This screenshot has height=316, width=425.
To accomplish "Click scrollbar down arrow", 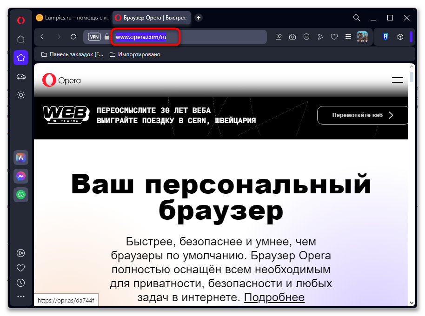I will point(412,303).
